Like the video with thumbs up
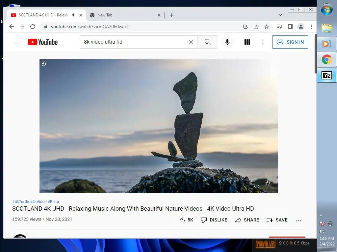Image resolution: width=337 pixels, height=252 pixels. (186, 220)
